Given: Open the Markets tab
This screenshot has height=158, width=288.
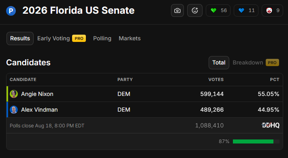Looking at the screenshot, I should 130,38.
